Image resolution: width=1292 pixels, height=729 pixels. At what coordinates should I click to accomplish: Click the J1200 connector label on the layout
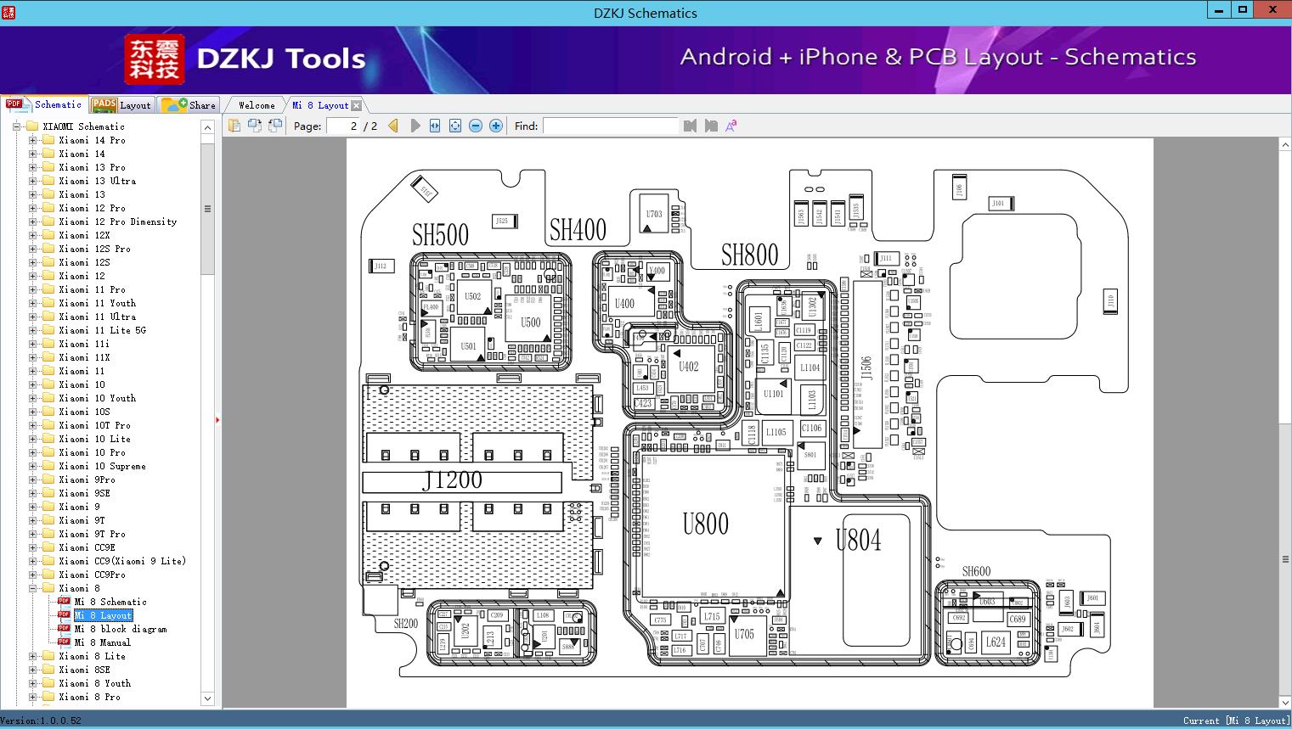click(453, 481)
